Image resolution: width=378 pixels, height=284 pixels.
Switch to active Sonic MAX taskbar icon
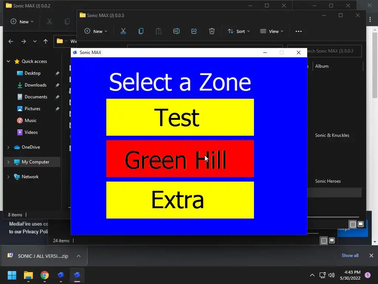pos(77,275)
